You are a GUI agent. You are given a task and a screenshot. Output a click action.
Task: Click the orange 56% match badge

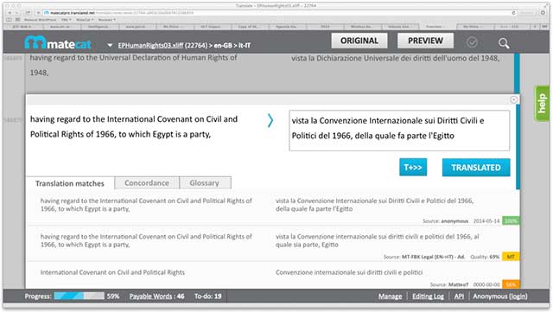coord(511,284)
